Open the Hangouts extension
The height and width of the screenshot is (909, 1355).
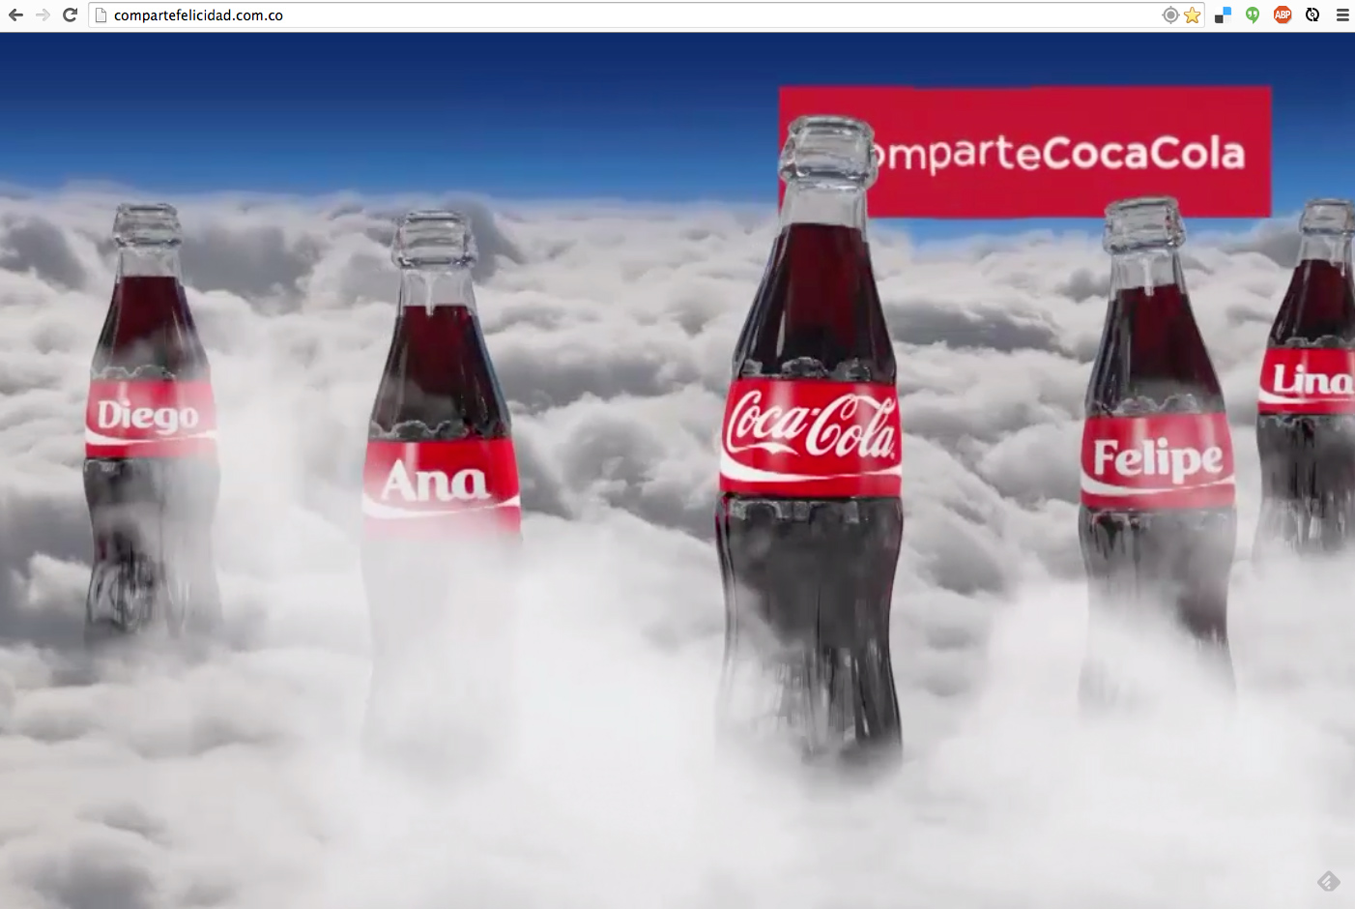click(x=1253, y=15)
